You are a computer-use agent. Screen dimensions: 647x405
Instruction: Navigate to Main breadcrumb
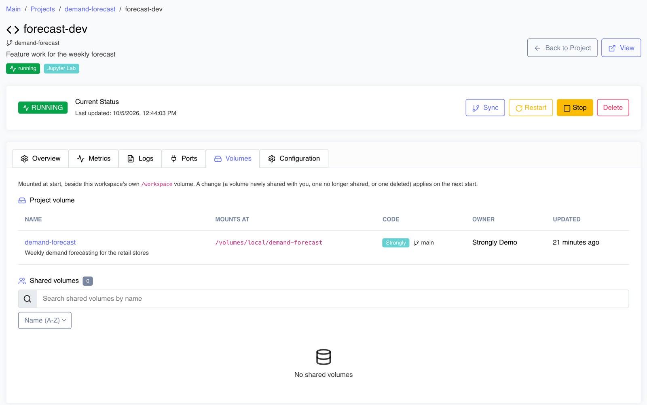point(13,9)
